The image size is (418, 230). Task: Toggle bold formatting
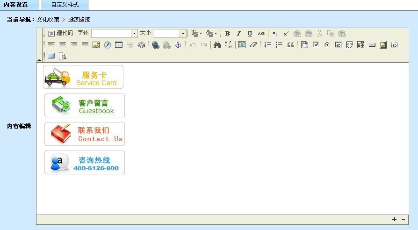click(227, 34)
